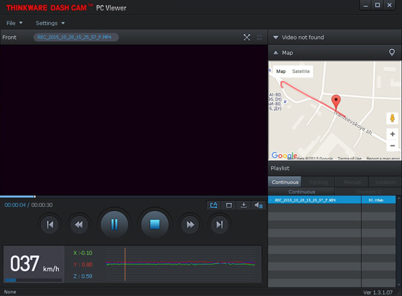
Task: Open Report a map error link
Action: pos(383,158)
